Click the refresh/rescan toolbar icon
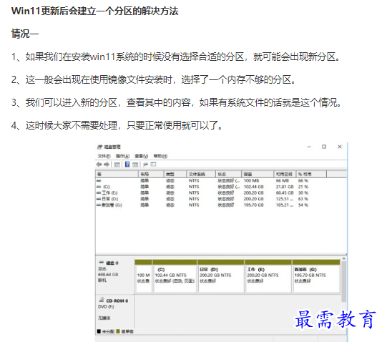Viewport: 382px width, 342px height. (x=145, y=165)
